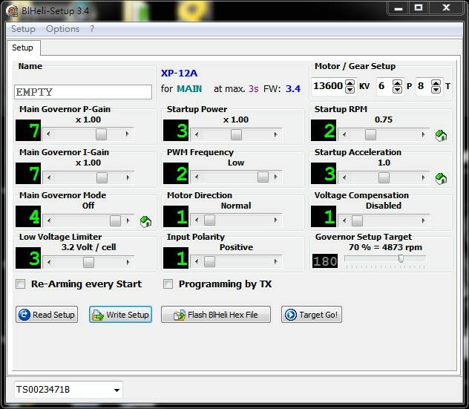The height and width of the screenshot is (409, 469).
Task: Click Main Governor I-Gain slider right arrow
Action: [x=128, y=177]
